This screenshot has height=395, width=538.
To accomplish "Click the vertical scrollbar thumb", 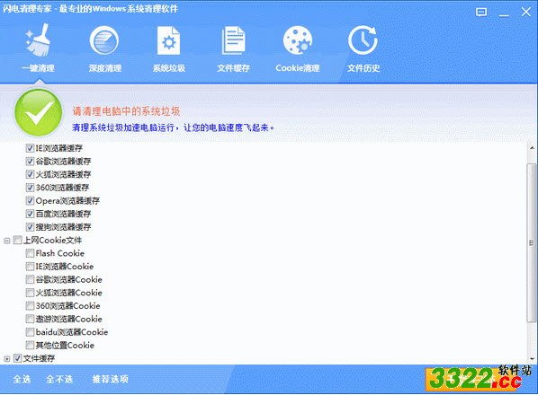I will pos(532,242).
